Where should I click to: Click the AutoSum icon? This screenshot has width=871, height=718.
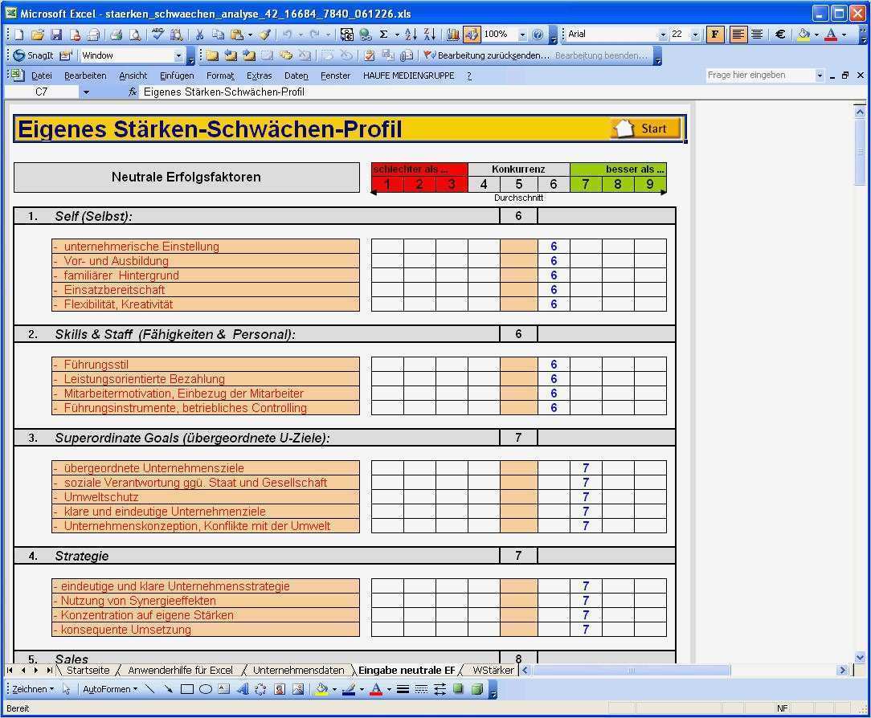pyautogui.click(x=384, y=35)
